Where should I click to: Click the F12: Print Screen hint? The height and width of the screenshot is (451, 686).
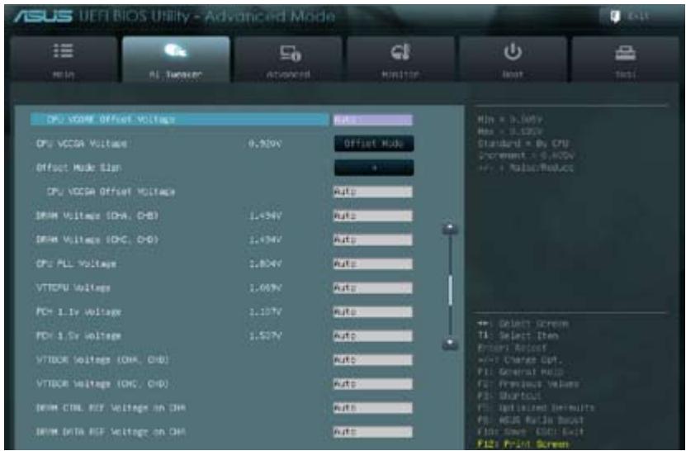(x=523, y=444)
